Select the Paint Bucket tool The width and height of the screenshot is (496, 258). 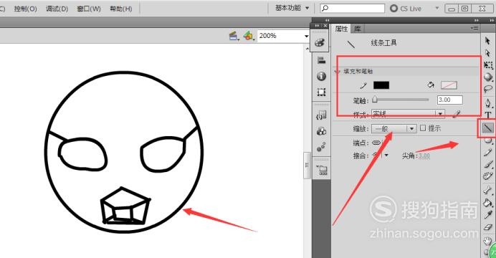click(x=487, y=203)
